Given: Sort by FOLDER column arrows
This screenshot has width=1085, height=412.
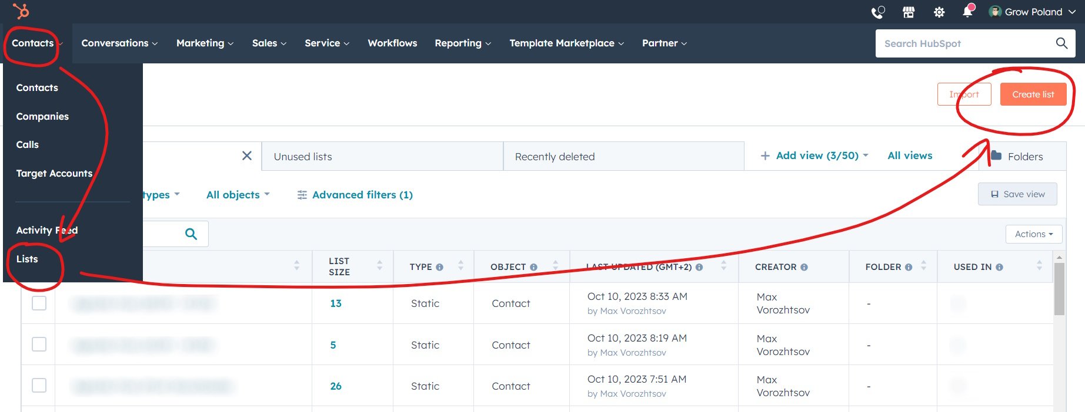Looking at the screenshot, I should [x=923, y=265].
